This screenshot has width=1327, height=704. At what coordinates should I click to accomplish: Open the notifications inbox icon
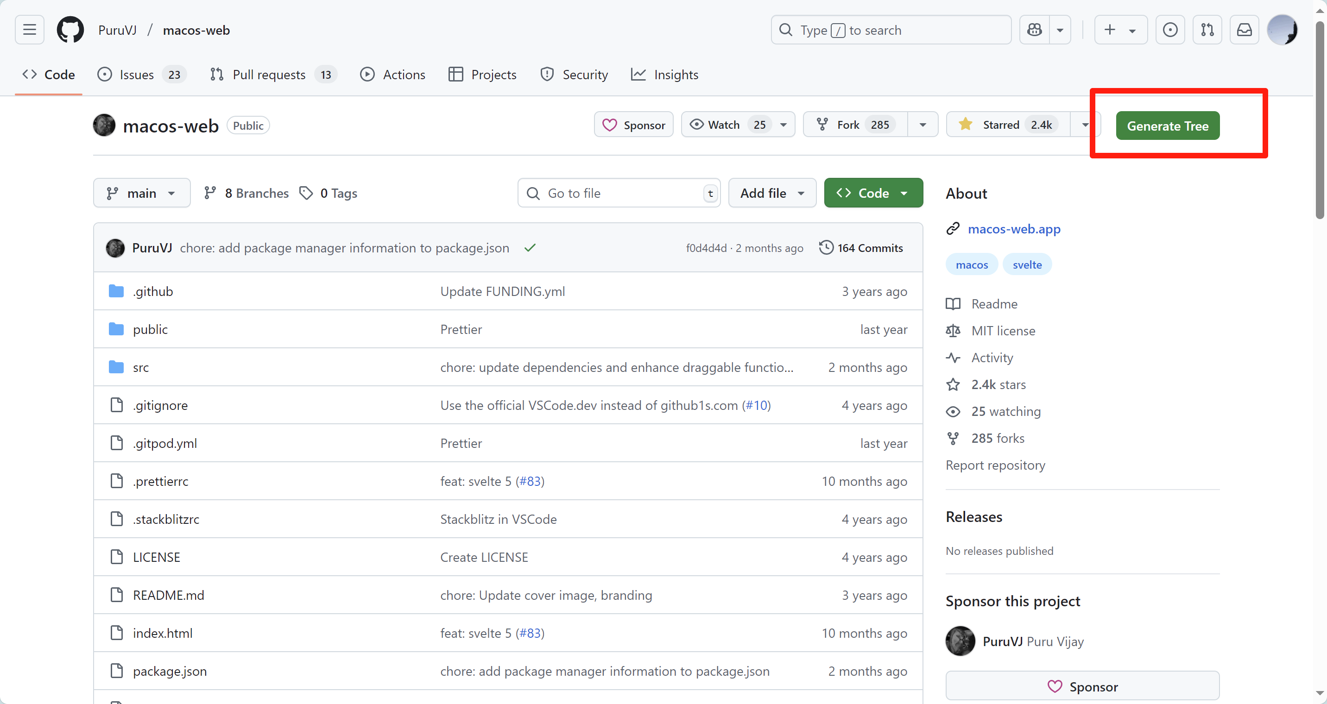pyautogui.click(x=1244, y=30)
